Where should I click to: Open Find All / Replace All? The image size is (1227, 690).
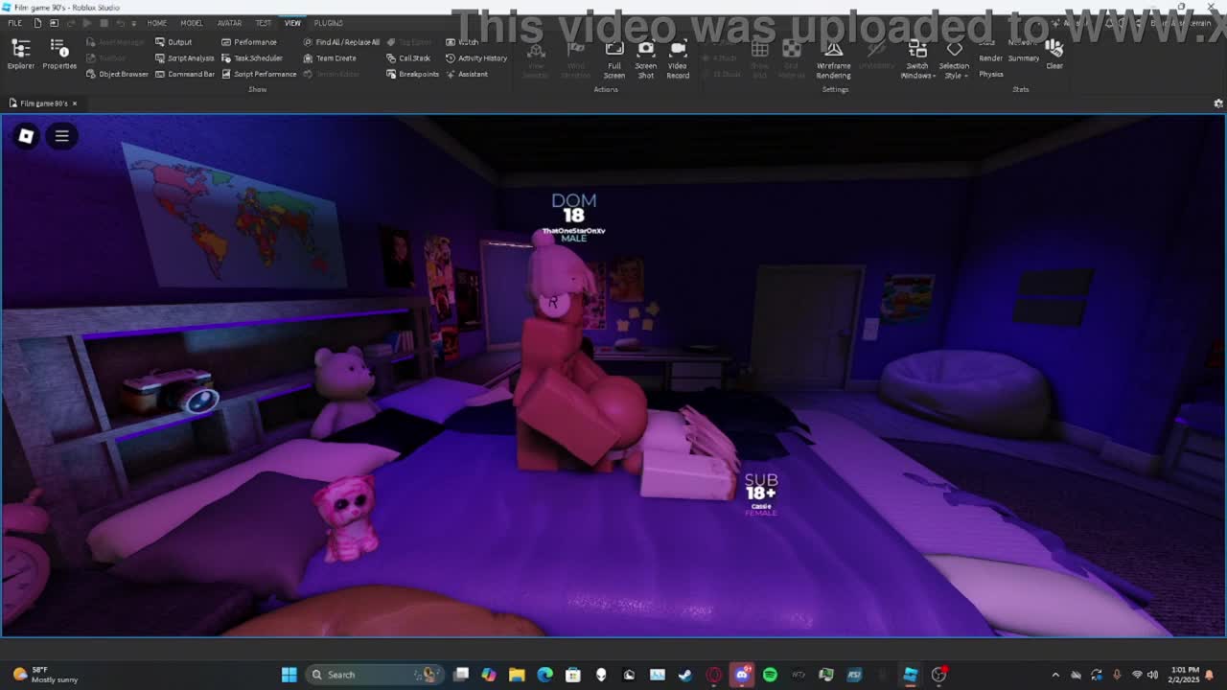click(341, 42)
